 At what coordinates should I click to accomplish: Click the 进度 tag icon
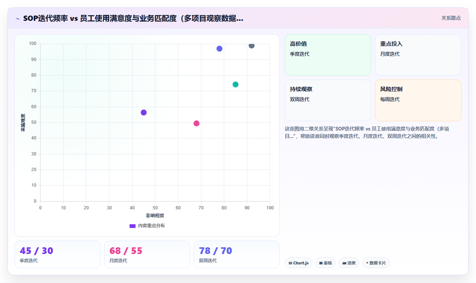pyautogui.click(x=344, y=263)
